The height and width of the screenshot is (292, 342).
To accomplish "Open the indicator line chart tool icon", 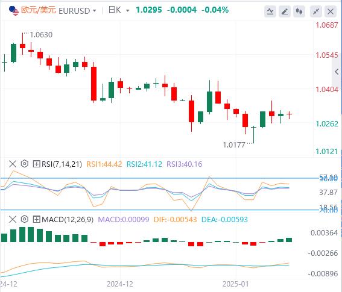I will click(270, 11).
